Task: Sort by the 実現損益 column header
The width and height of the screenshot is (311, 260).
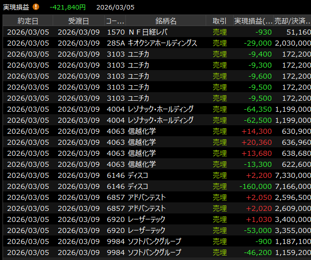Action: pos(253,21)
